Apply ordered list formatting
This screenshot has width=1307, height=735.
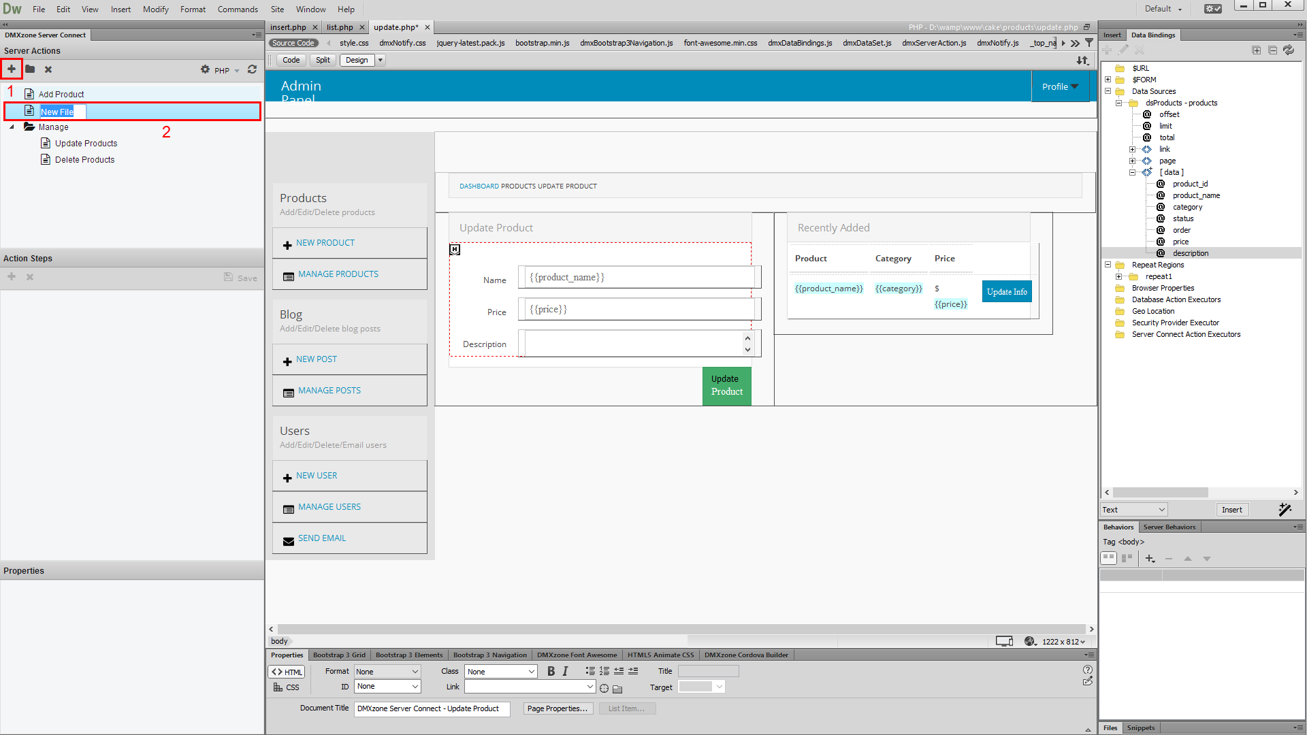tap(604, 671)
